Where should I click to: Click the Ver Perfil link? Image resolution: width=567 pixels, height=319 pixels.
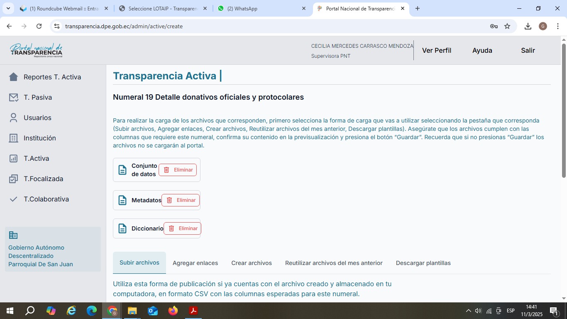tap(436, 50)
